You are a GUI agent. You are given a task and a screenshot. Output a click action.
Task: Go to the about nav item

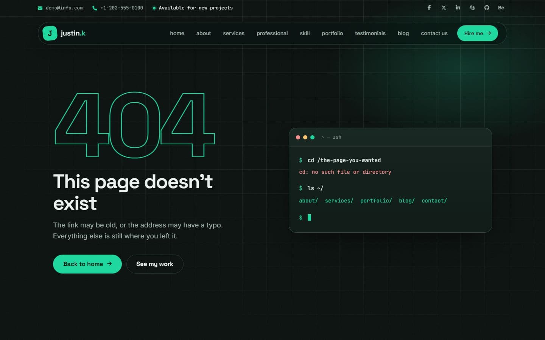204,33
